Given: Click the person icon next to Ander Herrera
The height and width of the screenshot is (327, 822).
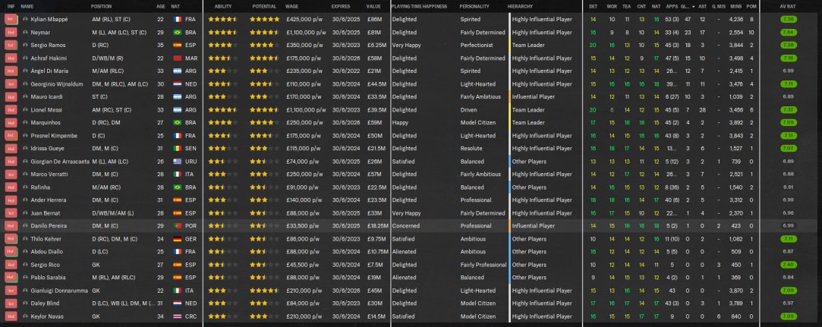Looking at the screenshot, I should pos(25,200).
